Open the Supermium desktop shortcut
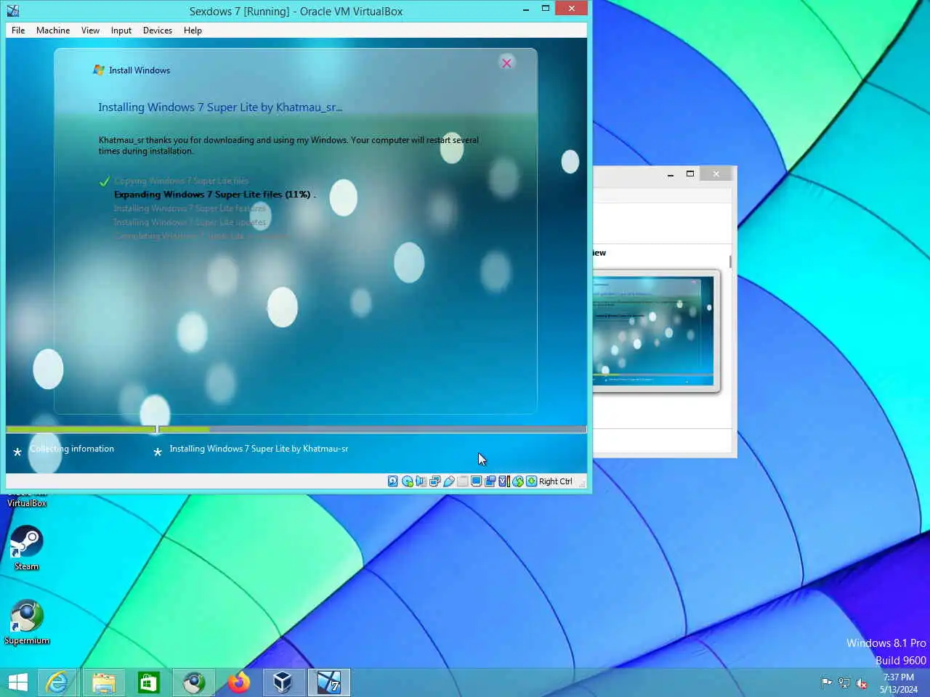930x697 pixels. coord(27,622)
